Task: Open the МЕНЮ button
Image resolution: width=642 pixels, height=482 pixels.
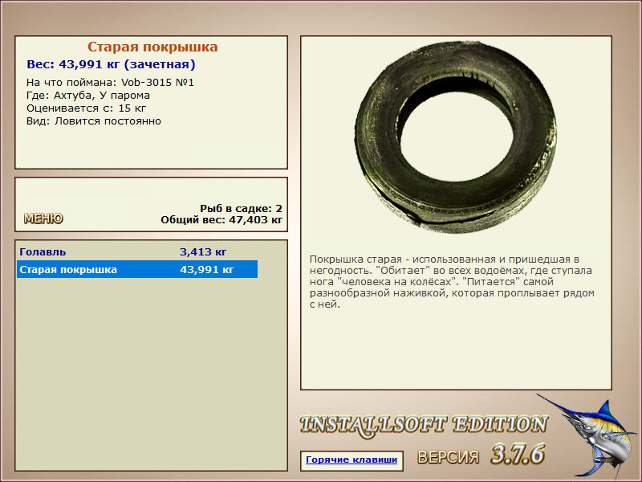Action: click(x=43, y=219)
